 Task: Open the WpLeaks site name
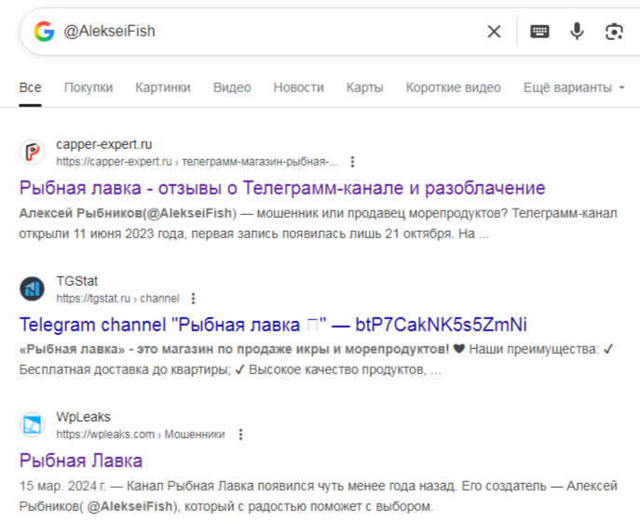tap(84, 417)
